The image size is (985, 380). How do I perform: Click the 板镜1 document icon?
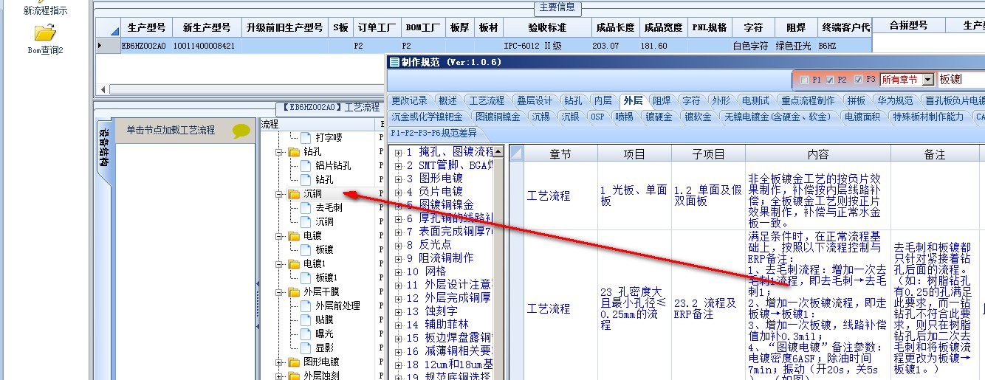point(306,278)
